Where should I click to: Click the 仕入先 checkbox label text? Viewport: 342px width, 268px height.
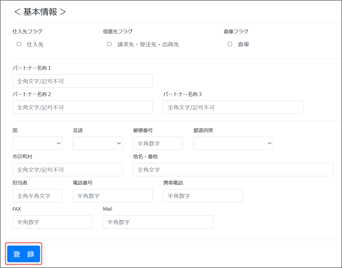(35, 44)
